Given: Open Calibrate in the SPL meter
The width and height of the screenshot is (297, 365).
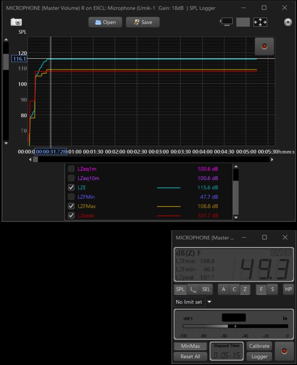Looking at the screenshot, I should coord(259,346).
